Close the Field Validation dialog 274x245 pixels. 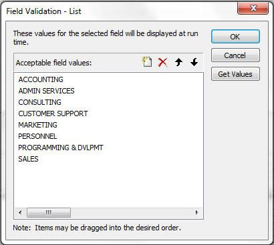pyautogui.click(x=253, y=9)
